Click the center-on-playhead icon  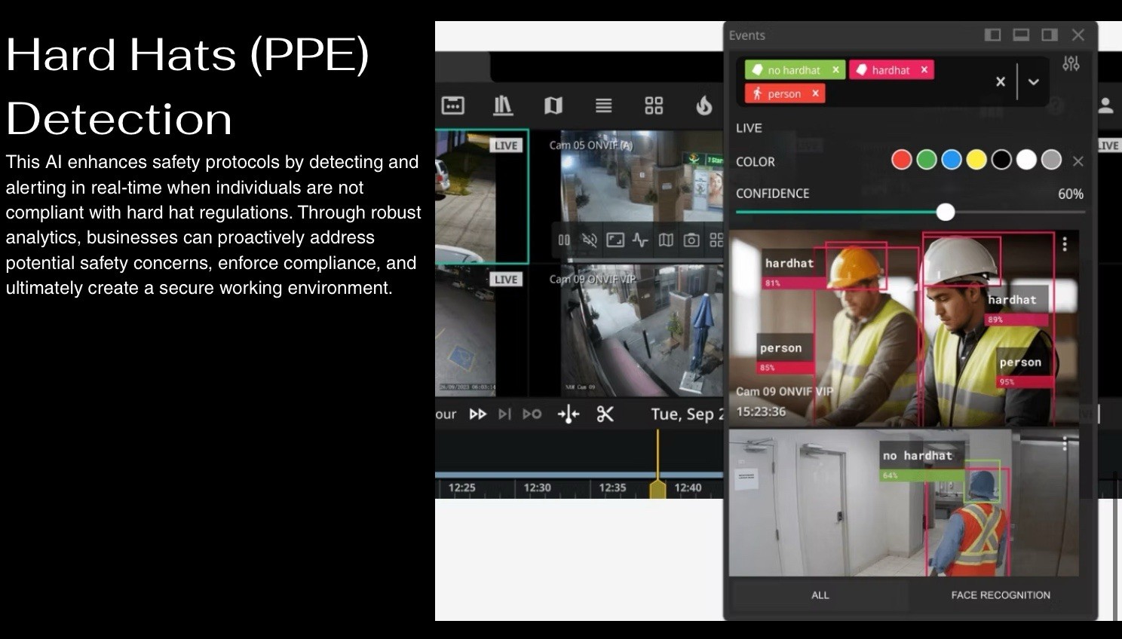pos(569,414)
